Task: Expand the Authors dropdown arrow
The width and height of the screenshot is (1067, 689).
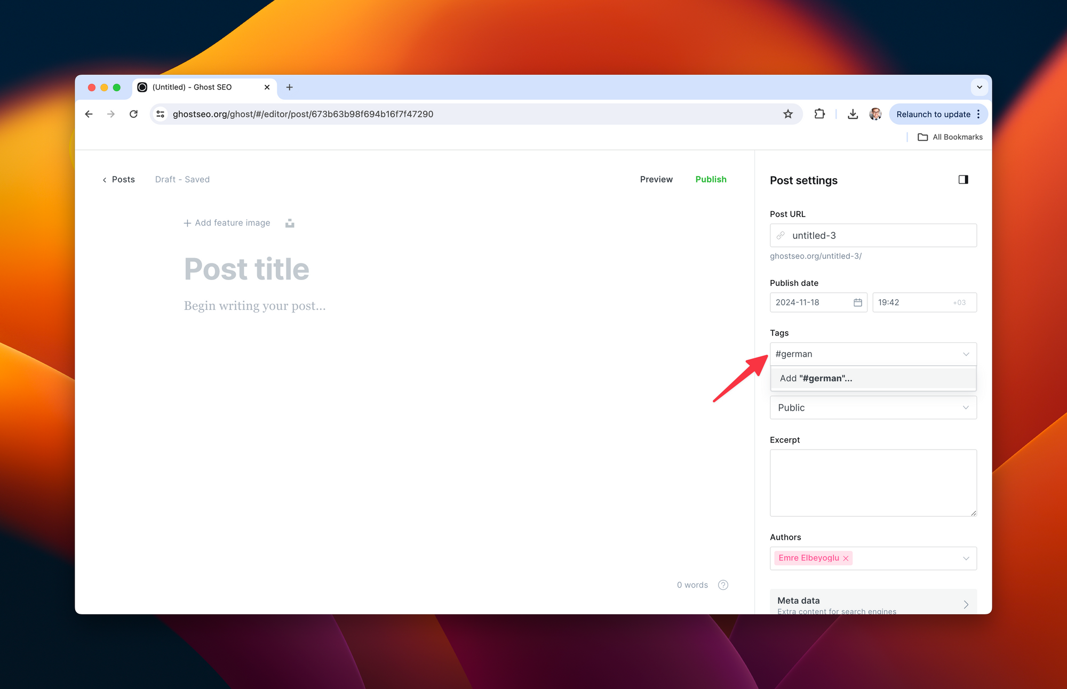Action: 967,558
